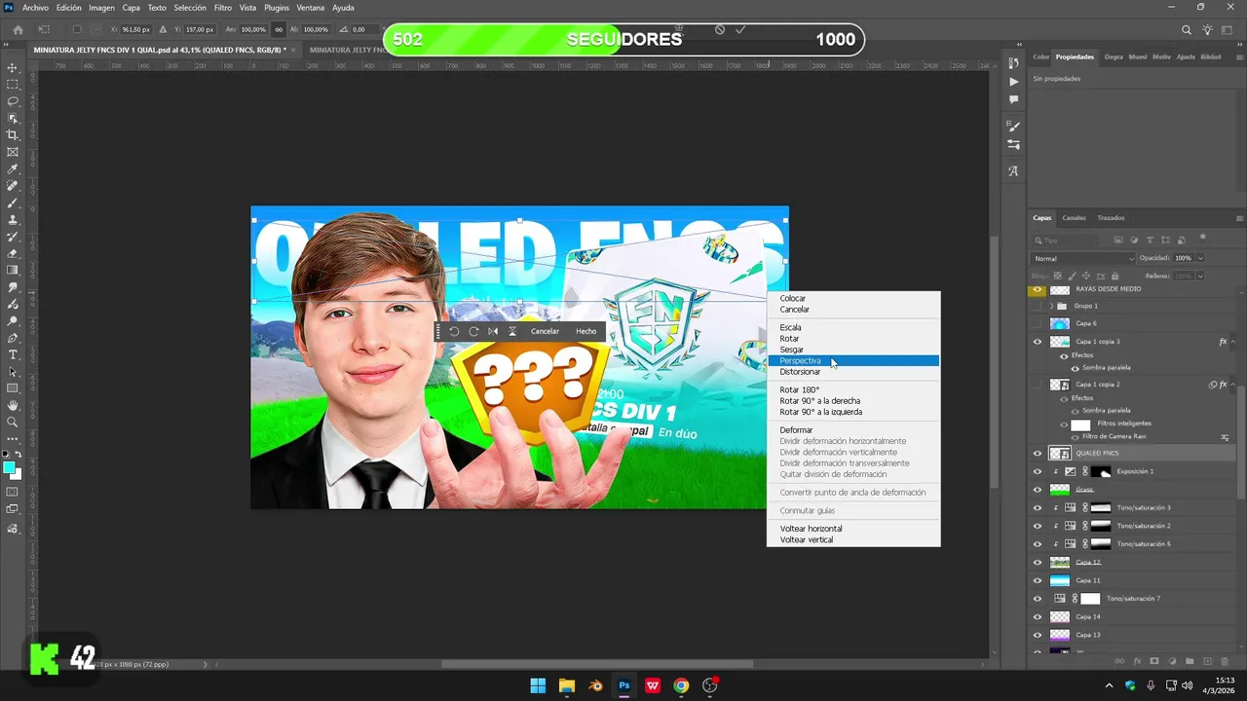Image resolution: width=1247 pixels, height=701 pixels.
Task: Select the Path Selection arrow tool
Action: [13, 371]
